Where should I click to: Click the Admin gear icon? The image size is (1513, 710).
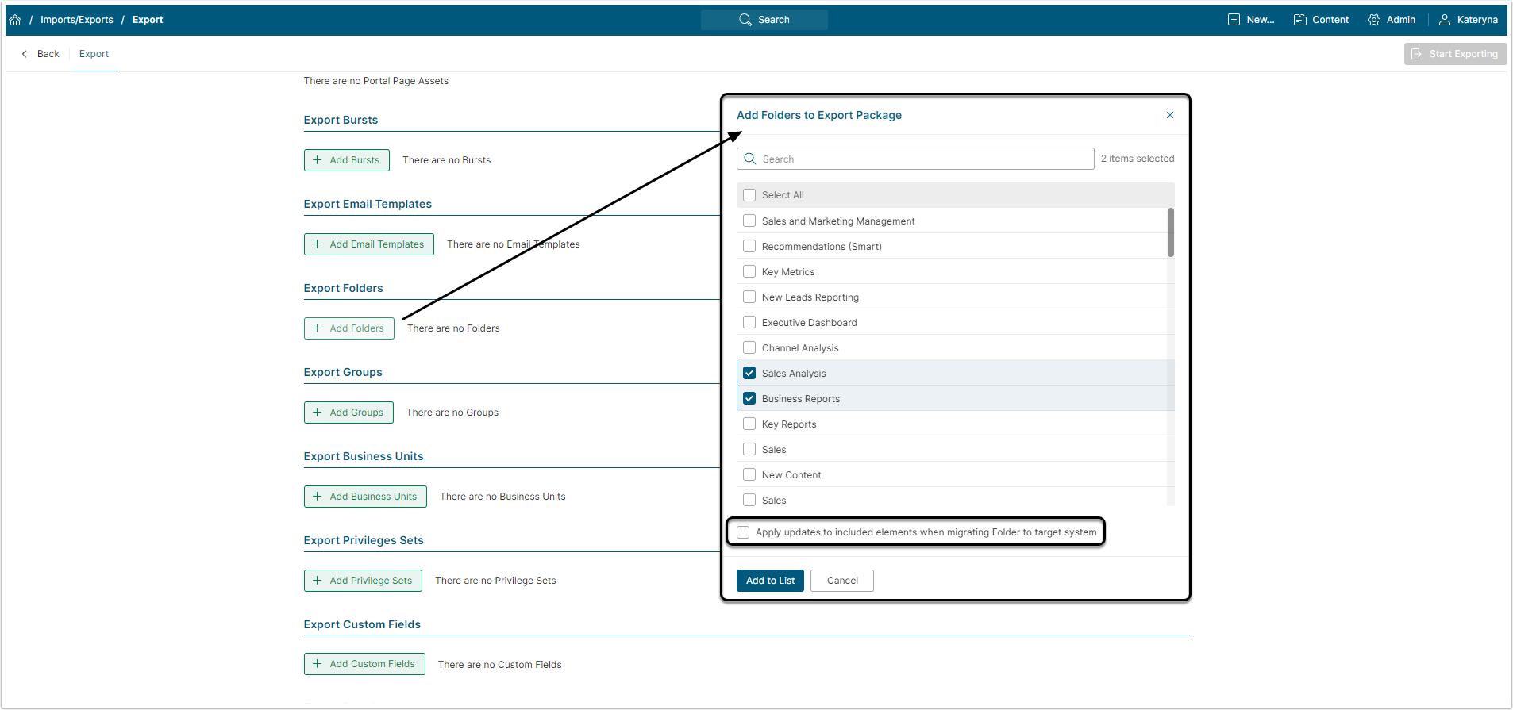click(x=1373, y=20)
